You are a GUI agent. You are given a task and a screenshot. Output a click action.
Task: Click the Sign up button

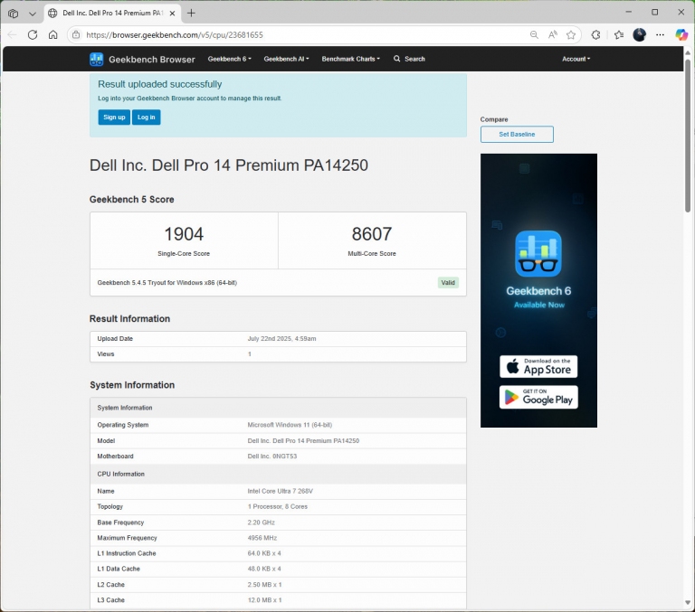click(x=114, y=118)
